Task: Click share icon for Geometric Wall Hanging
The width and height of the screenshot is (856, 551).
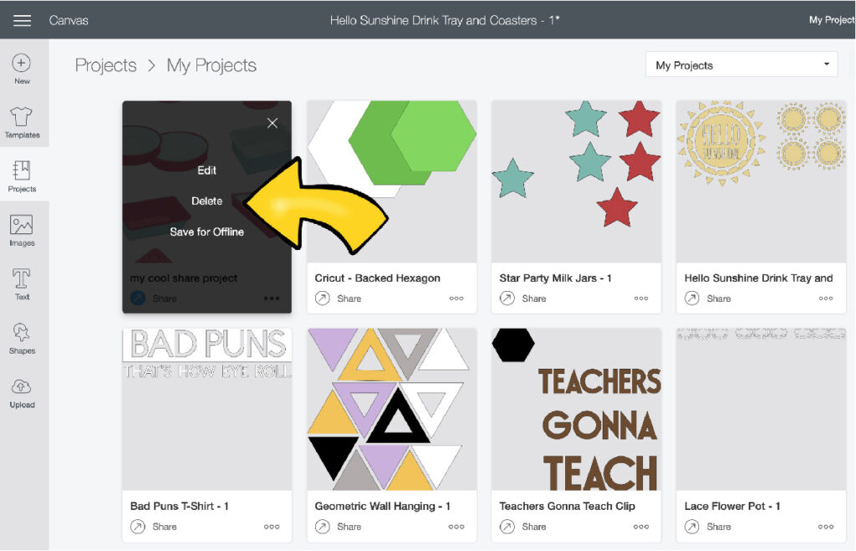Action: click(x=323, y=527)
